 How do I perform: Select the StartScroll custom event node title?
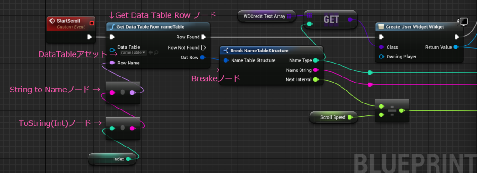(68, 21)
